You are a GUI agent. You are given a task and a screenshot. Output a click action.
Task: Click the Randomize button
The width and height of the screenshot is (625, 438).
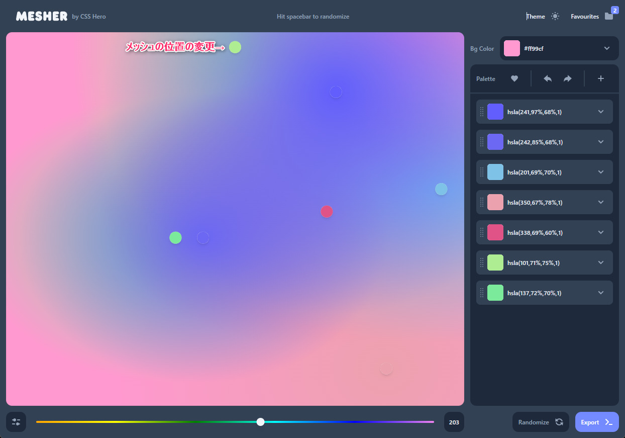pos(540,422)
